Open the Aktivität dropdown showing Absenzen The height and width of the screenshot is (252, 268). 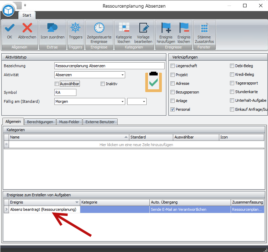(122, 75)
